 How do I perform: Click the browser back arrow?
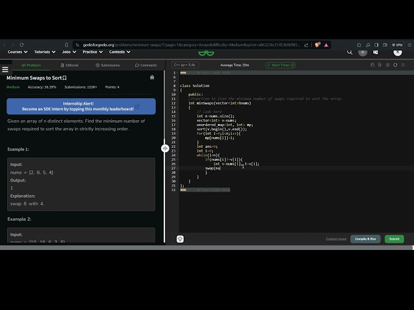(x=5, y=45)
